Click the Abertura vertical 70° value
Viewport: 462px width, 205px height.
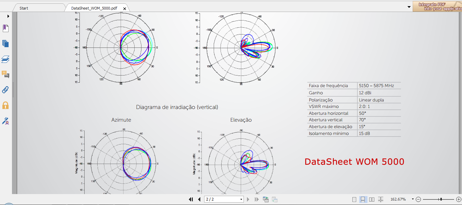[362, 120]
